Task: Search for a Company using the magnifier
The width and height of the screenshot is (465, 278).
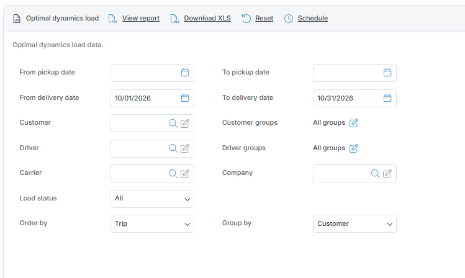Action: [376, 174]
